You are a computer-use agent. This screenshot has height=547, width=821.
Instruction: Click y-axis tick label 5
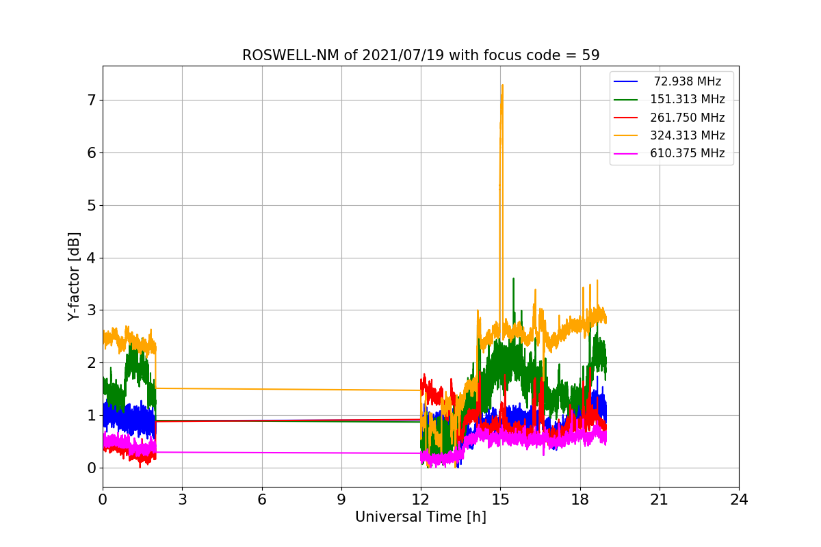(x=92, y=205)
